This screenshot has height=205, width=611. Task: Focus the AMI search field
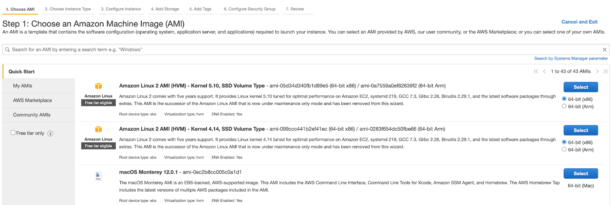coord(306,50)
